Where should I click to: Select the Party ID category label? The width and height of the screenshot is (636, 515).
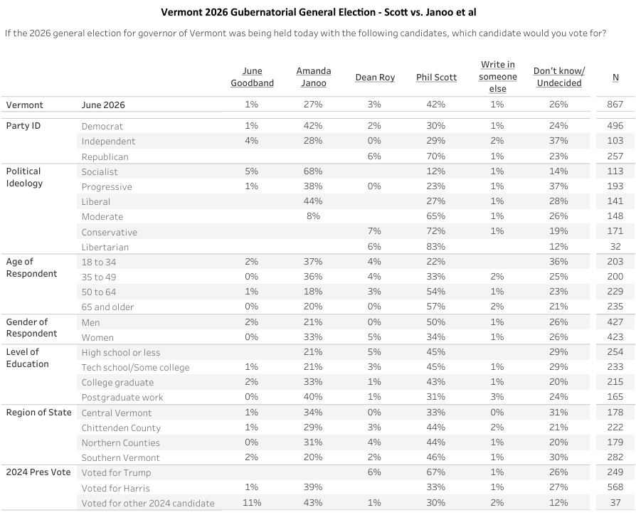point(23,126)
